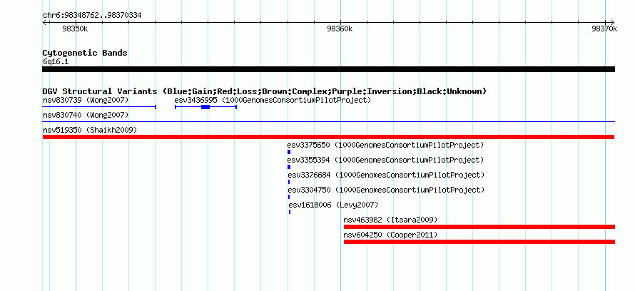
Task: Click the esv3304750 small blue marker
Action: [289, 197]
